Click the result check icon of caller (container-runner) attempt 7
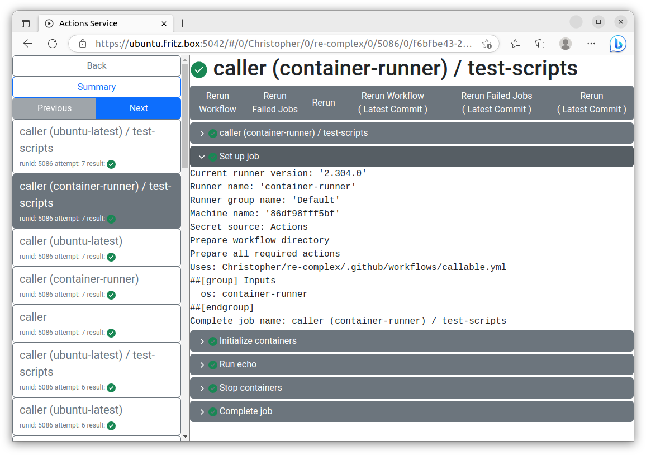 click(111, 295)
